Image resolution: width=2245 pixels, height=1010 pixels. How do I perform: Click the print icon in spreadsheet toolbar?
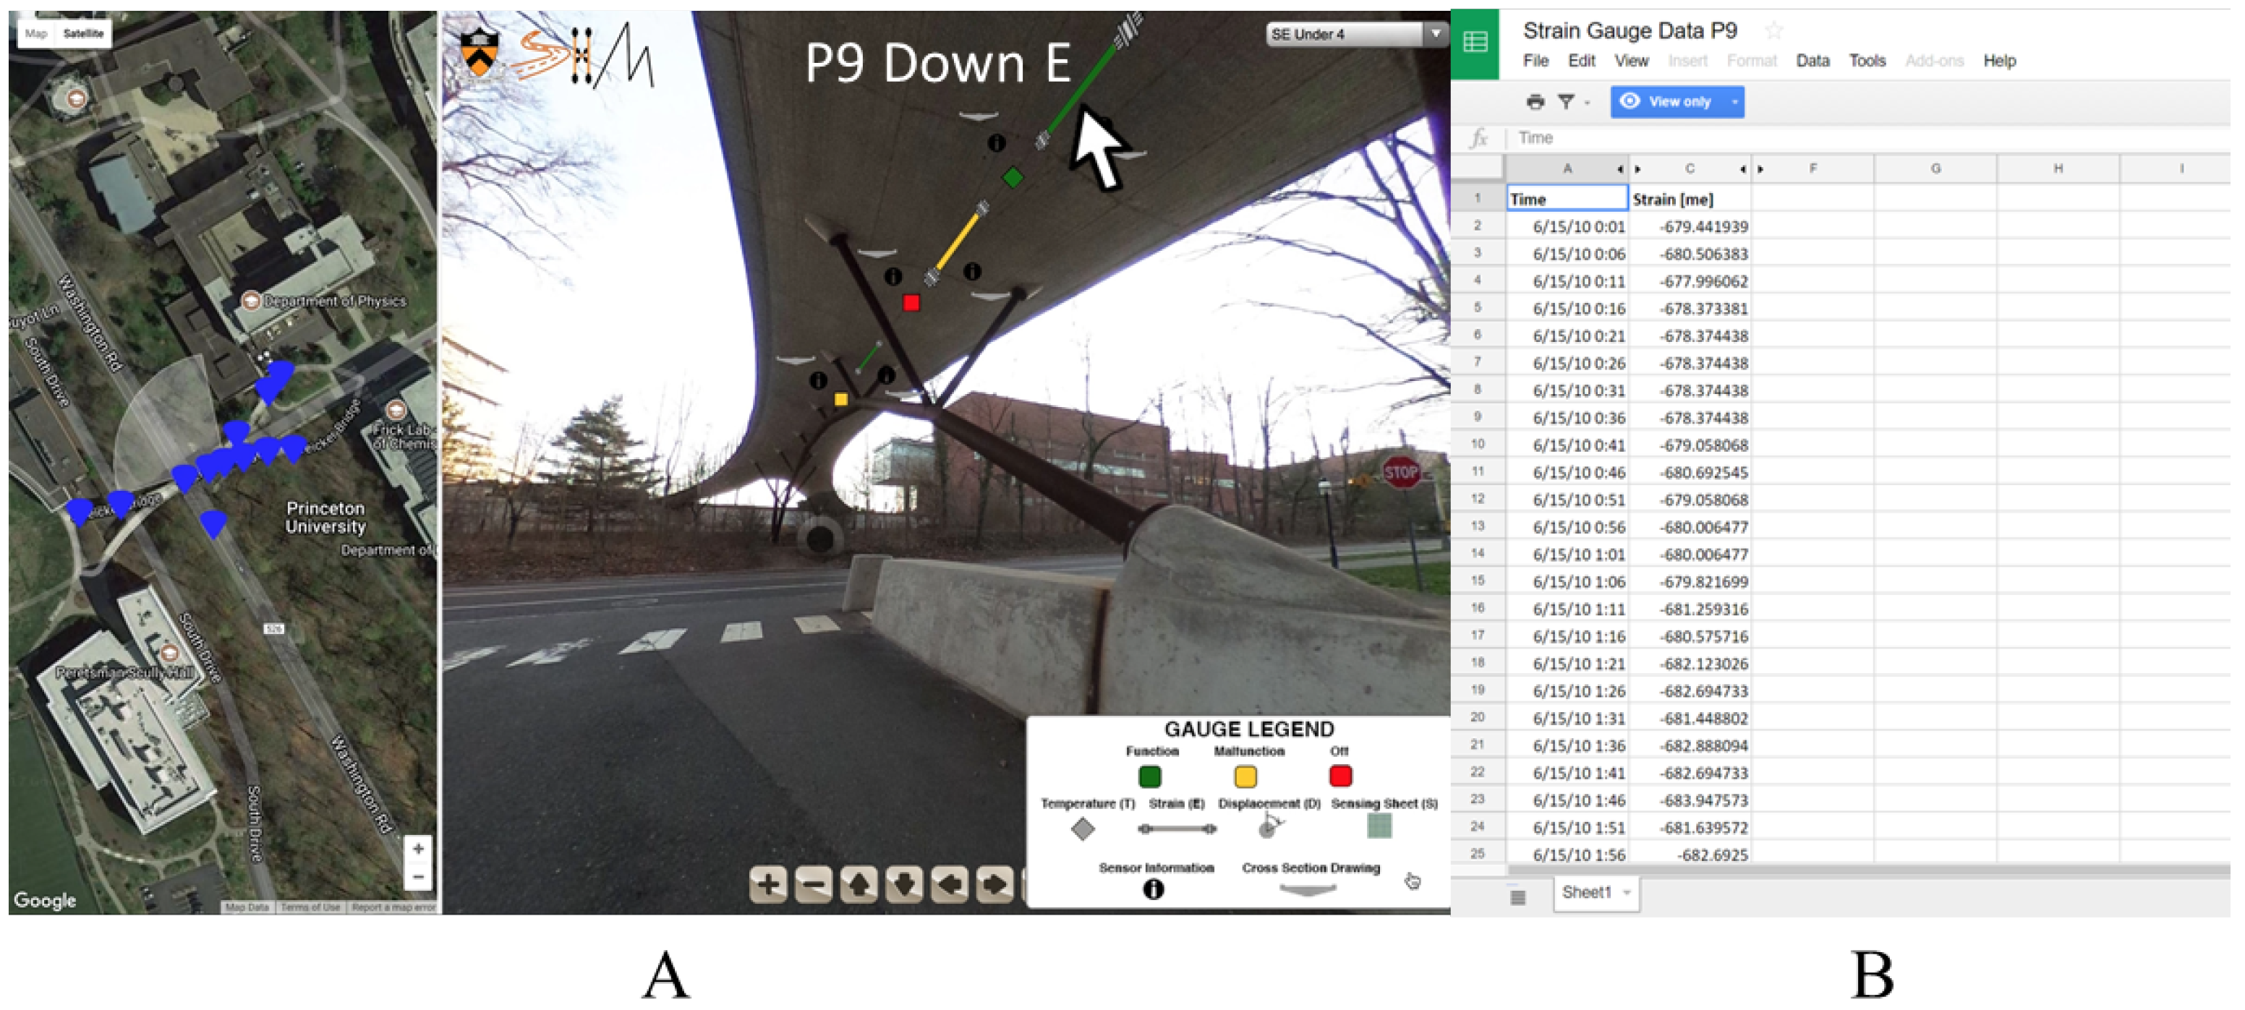tap(1535, 102)
